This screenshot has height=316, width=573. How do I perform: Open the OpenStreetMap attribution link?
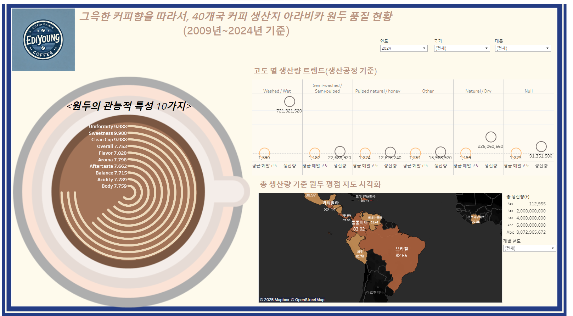(x=308, y=300)
